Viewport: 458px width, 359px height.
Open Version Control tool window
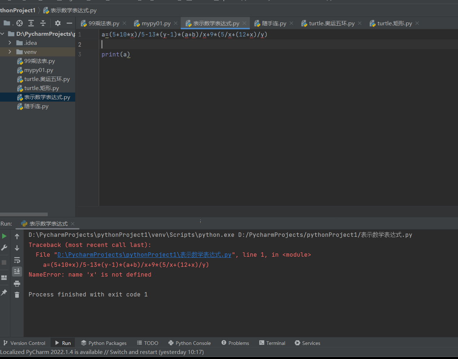[x=24, y=343]
